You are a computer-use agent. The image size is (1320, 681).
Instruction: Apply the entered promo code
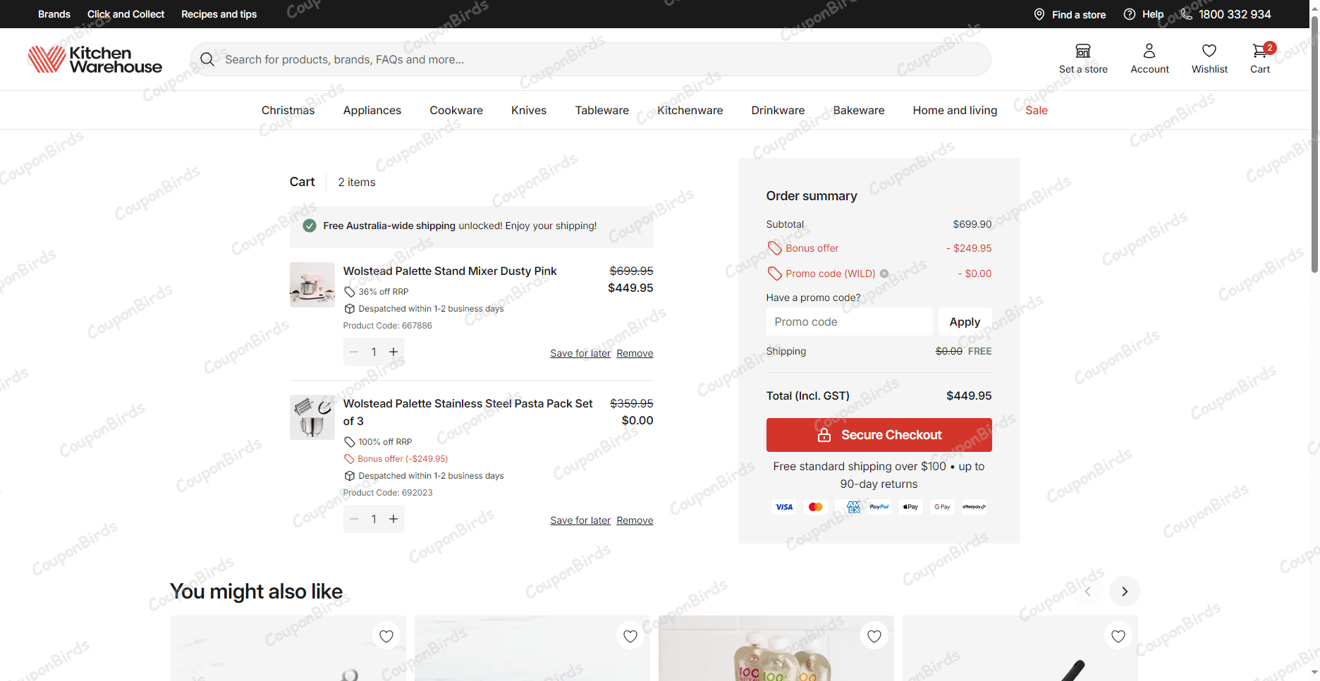click(x=964, y=321)
